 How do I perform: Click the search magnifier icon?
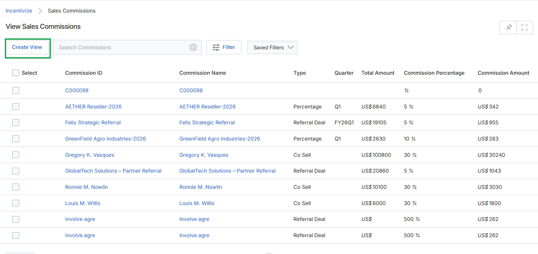click(193, 48)
